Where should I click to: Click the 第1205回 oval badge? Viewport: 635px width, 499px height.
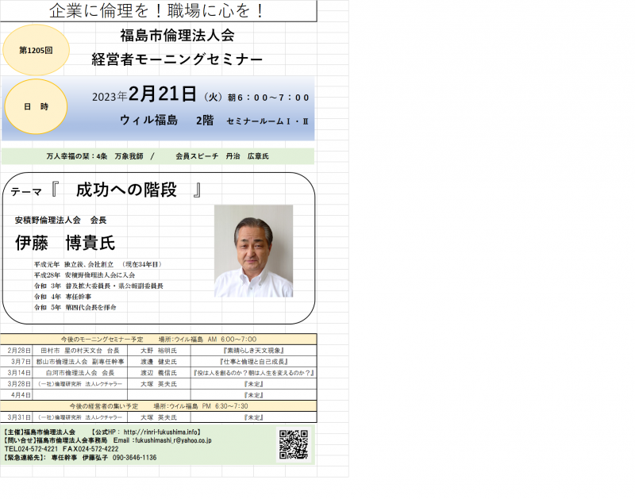[x=35, y=50]
